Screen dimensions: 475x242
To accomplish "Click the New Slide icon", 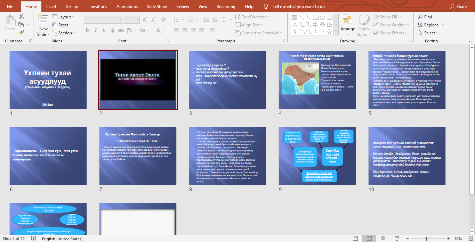I will click(x=43, y=19).
